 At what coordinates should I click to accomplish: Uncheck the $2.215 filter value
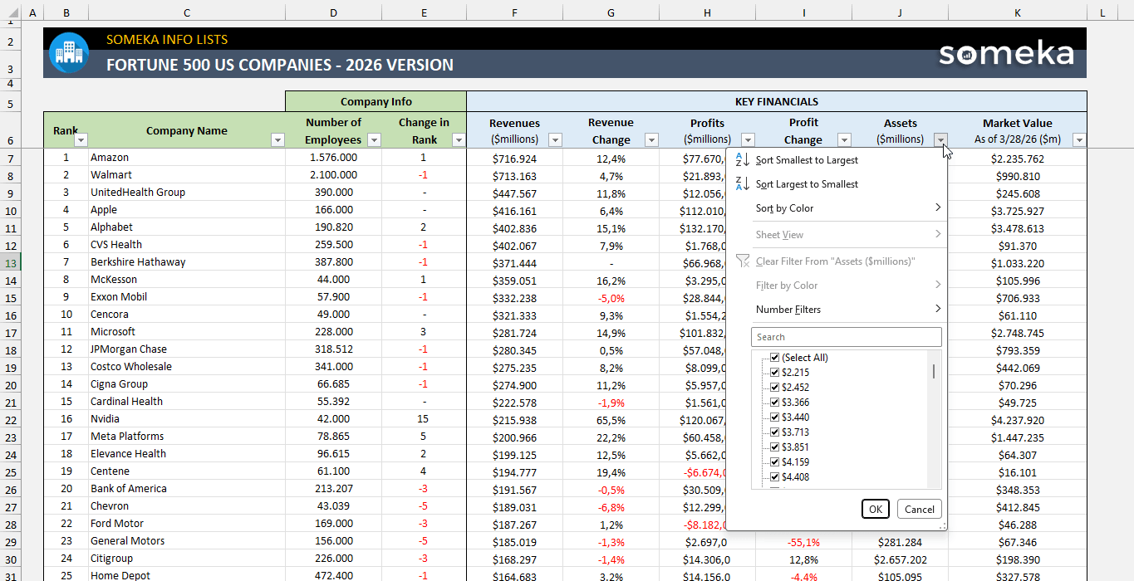(x=774, y=373)
